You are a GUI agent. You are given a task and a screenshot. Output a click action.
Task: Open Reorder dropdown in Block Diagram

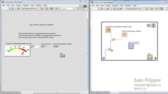point(157,9)
